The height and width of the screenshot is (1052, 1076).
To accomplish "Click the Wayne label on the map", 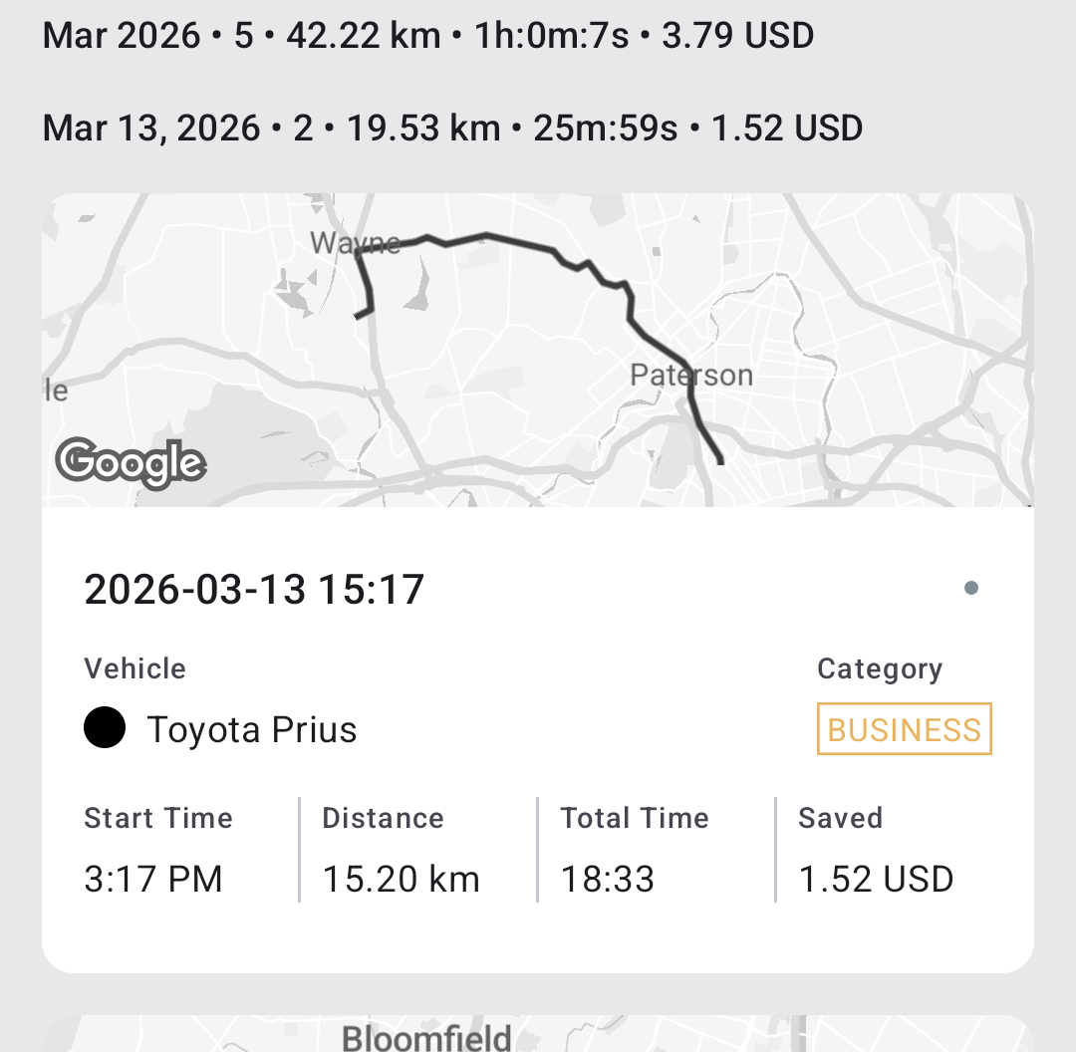I will (355, 243).
